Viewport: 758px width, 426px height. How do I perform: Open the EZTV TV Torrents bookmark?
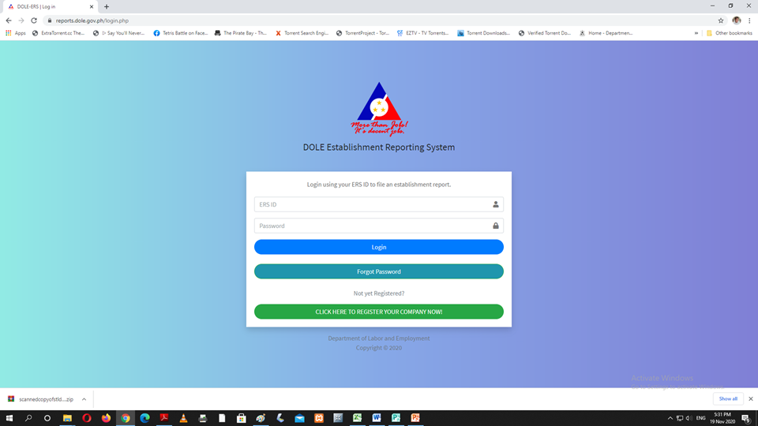(x=423, y=33)
